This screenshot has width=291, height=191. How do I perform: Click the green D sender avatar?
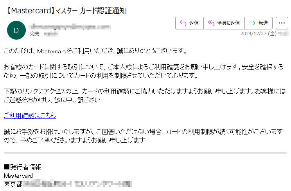point(16,30)
